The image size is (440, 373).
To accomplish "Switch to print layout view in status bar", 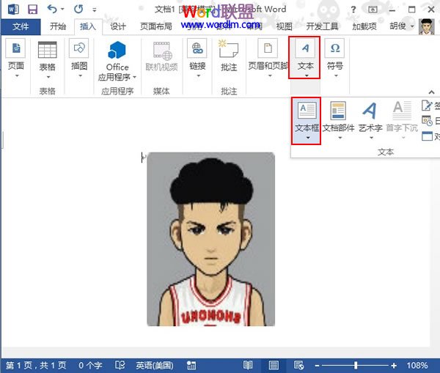I will 274,365.
